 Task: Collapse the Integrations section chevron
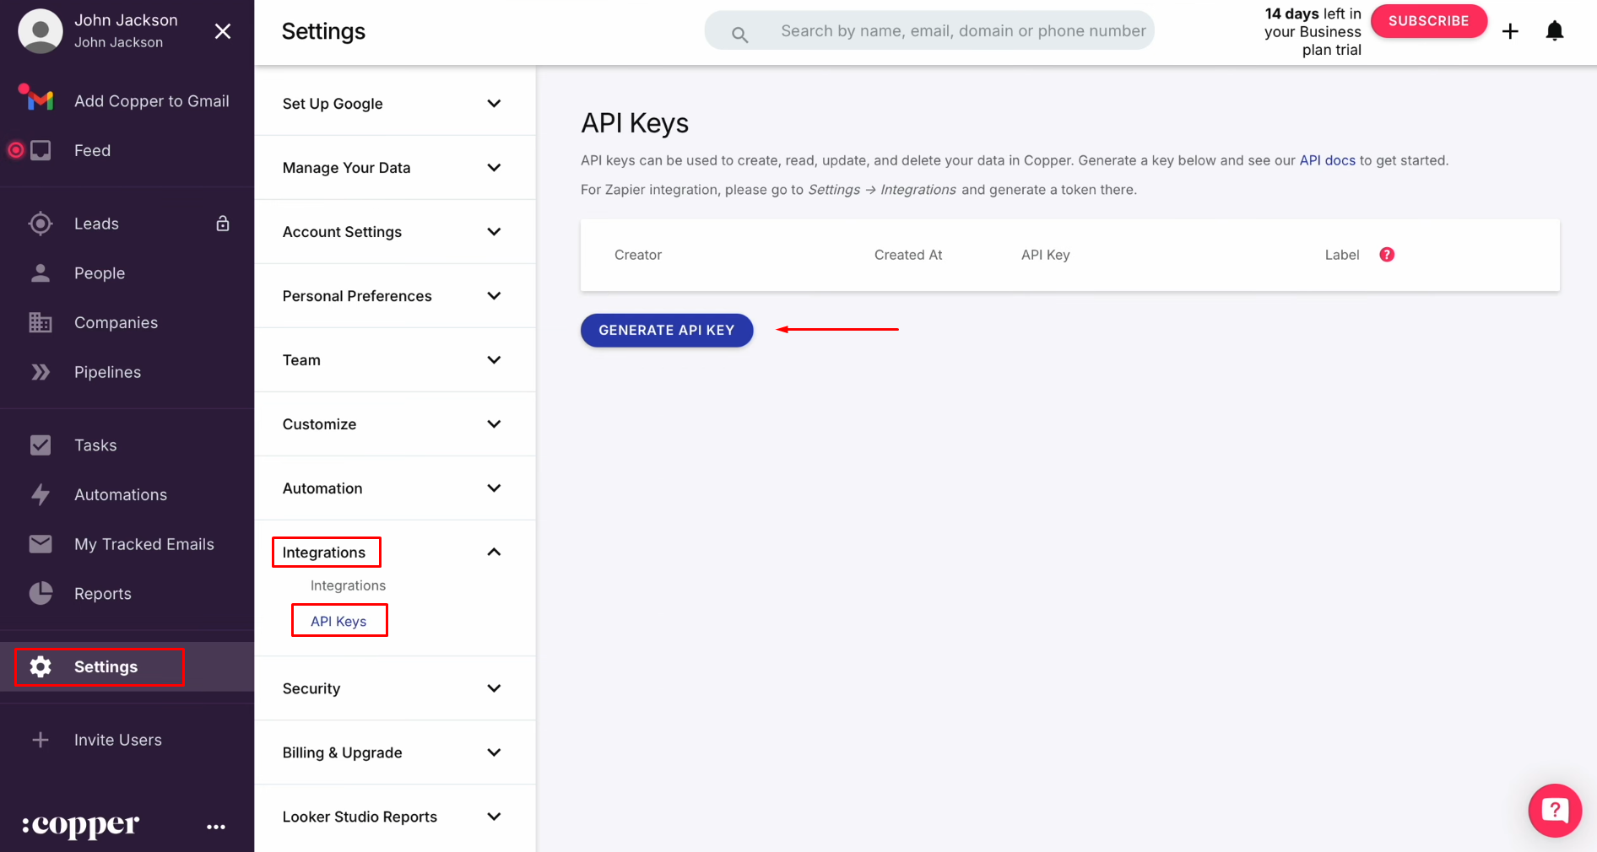(x=495, y=553)
